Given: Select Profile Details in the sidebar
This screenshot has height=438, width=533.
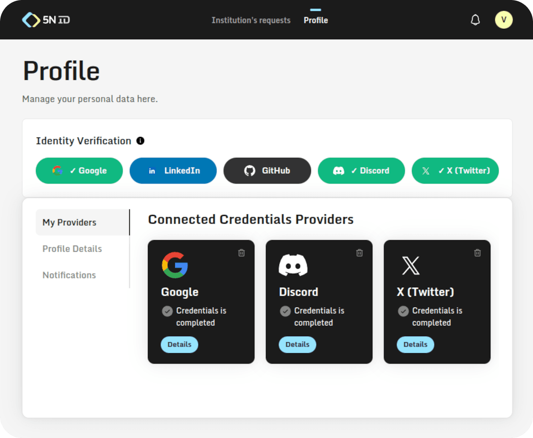Looking at the screenshot, I should coord(72,249).
